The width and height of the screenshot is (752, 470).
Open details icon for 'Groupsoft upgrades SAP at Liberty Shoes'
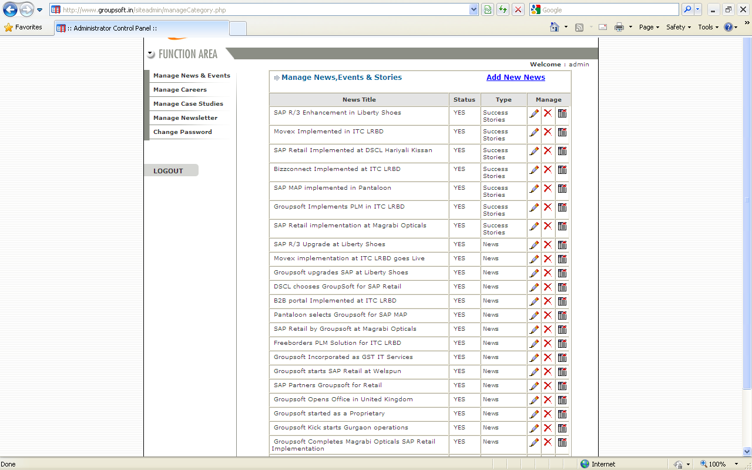pos(562,273)
